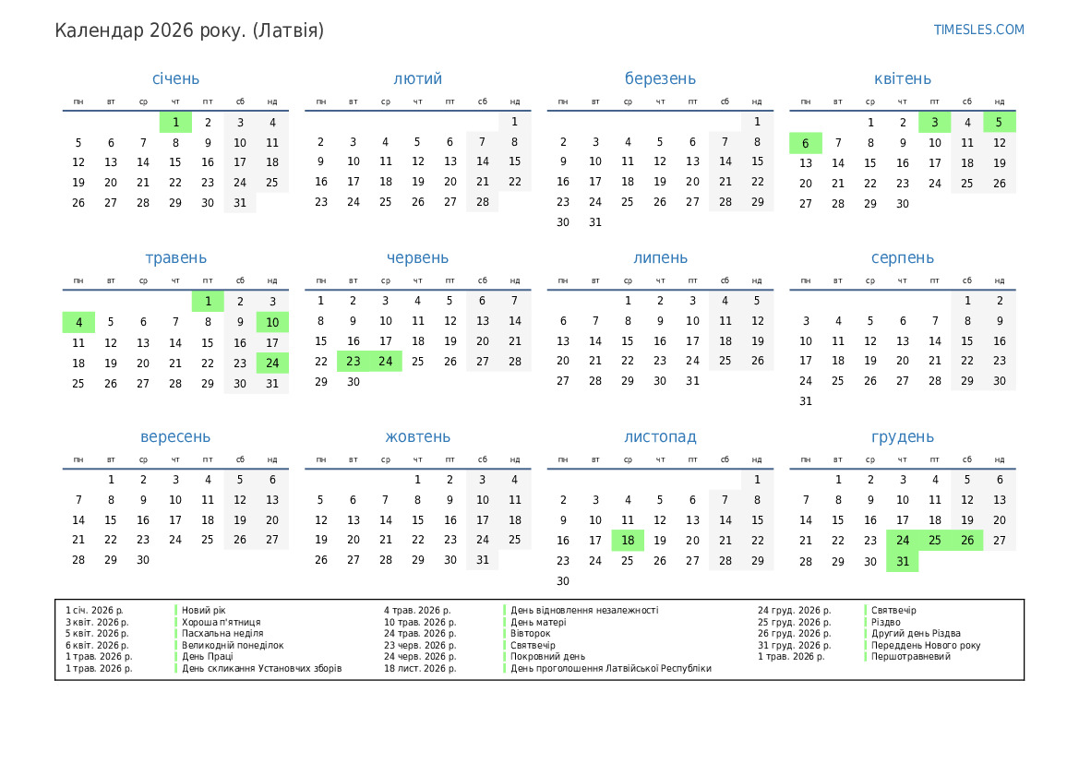Click highlighted May 24 cell
Image resolution: width=1079 pixels, height=763 pixels.
(x=272, y=363)
